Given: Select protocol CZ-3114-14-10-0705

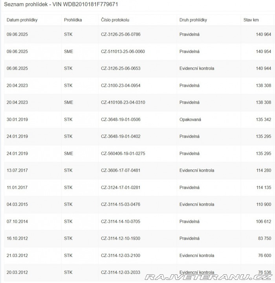Looking at the screenshot, I should point(121,222).
